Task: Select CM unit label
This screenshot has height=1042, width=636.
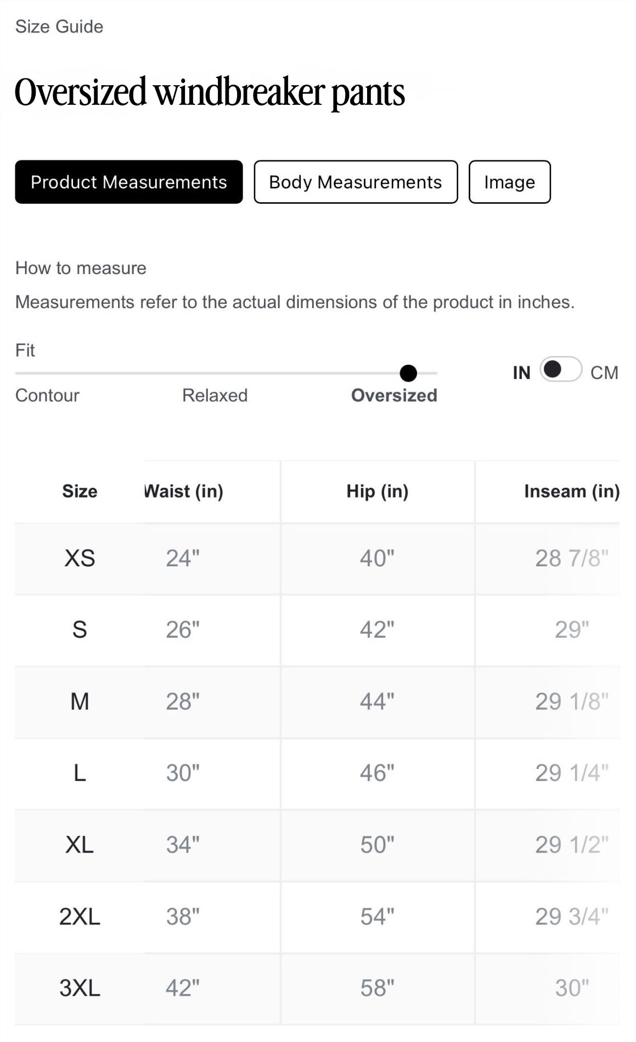Action: pyautogui.click(x=604, y=373)
